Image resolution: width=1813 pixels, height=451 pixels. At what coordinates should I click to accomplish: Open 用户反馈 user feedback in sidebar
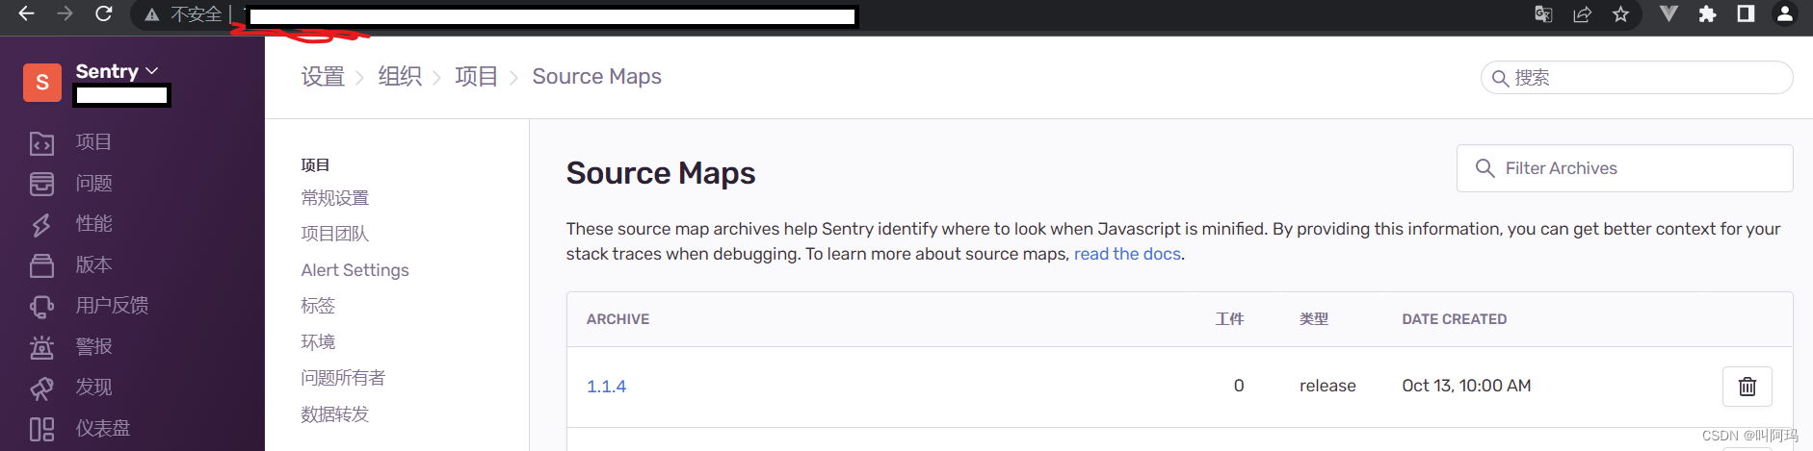coord(112,306)
